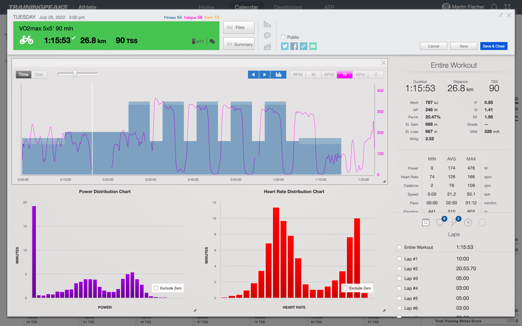Share workout on Twitter
The image size is (522, 326).
pyautogui.click(x=285, y=46)
